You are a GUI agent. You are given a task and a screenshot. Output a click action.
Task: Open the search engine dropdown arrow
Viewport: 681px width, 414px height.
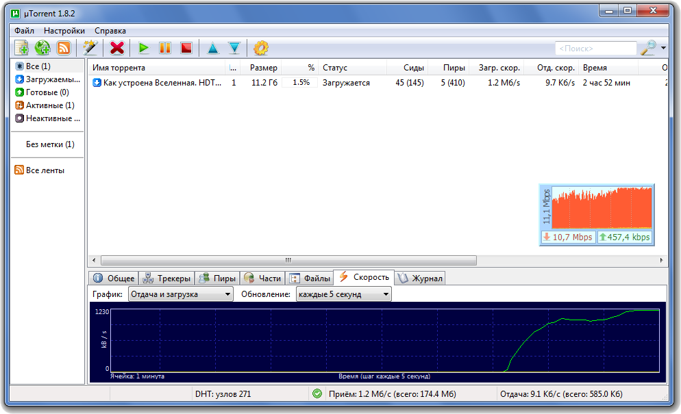click(x=663, y=48)
